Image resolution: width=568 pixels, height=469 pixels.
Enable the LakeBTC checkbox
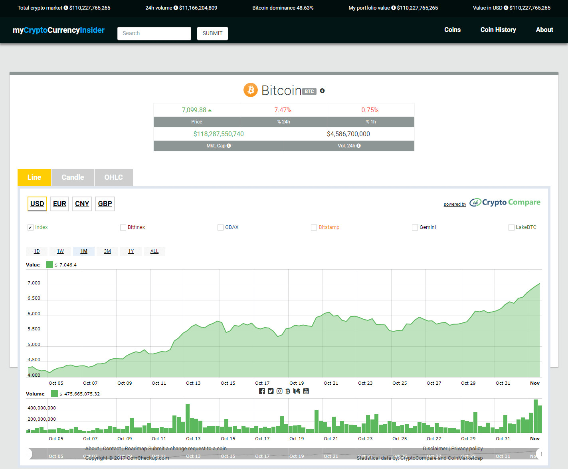tap(511, 227)
